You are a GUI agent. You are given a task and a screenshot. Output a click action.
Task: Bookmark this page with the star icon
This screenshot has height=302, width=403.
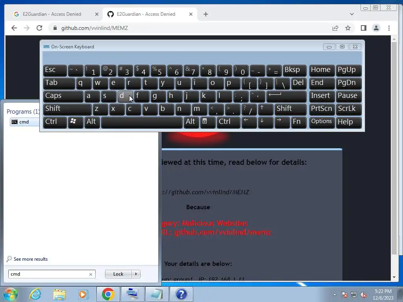point(348,28)
